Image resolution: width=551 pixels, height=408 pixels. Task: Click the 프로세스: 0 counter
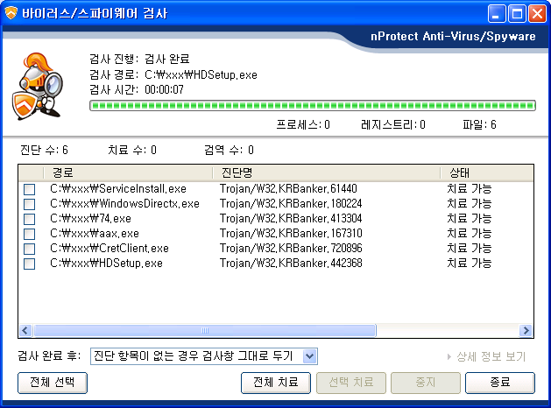(303, 124)
